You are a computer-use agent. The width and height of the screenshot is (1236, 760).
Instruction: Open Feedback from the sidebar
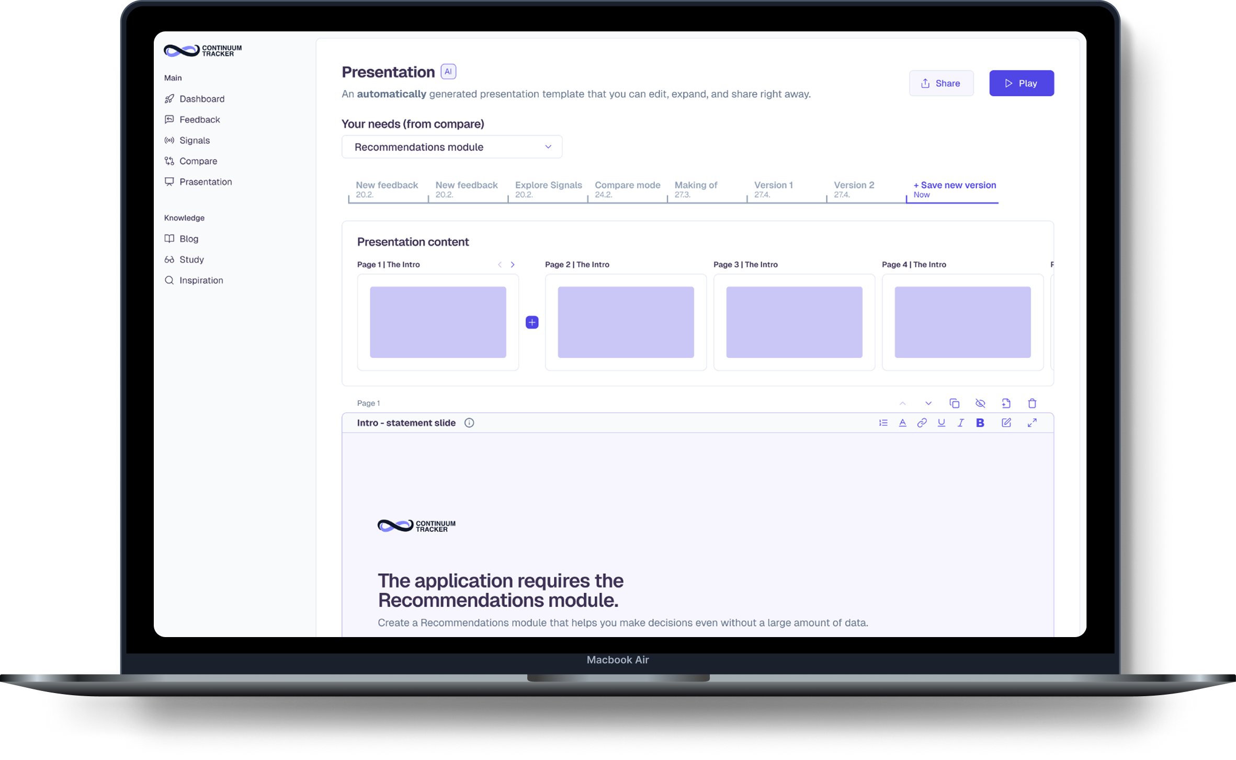[x=192, y=119]
